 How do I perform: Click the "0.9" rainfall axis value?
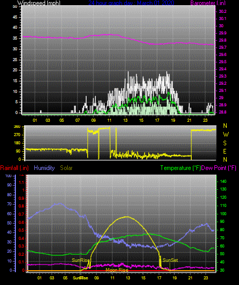(22, 198)
